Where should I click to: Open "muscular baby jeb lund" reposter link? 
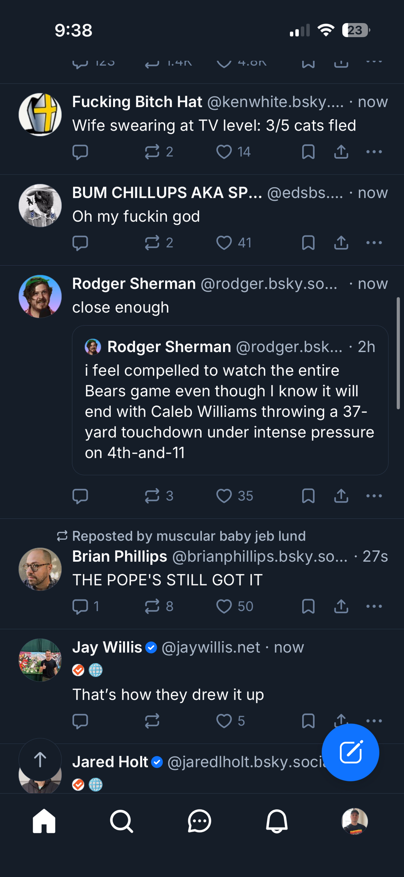point(231,536)
